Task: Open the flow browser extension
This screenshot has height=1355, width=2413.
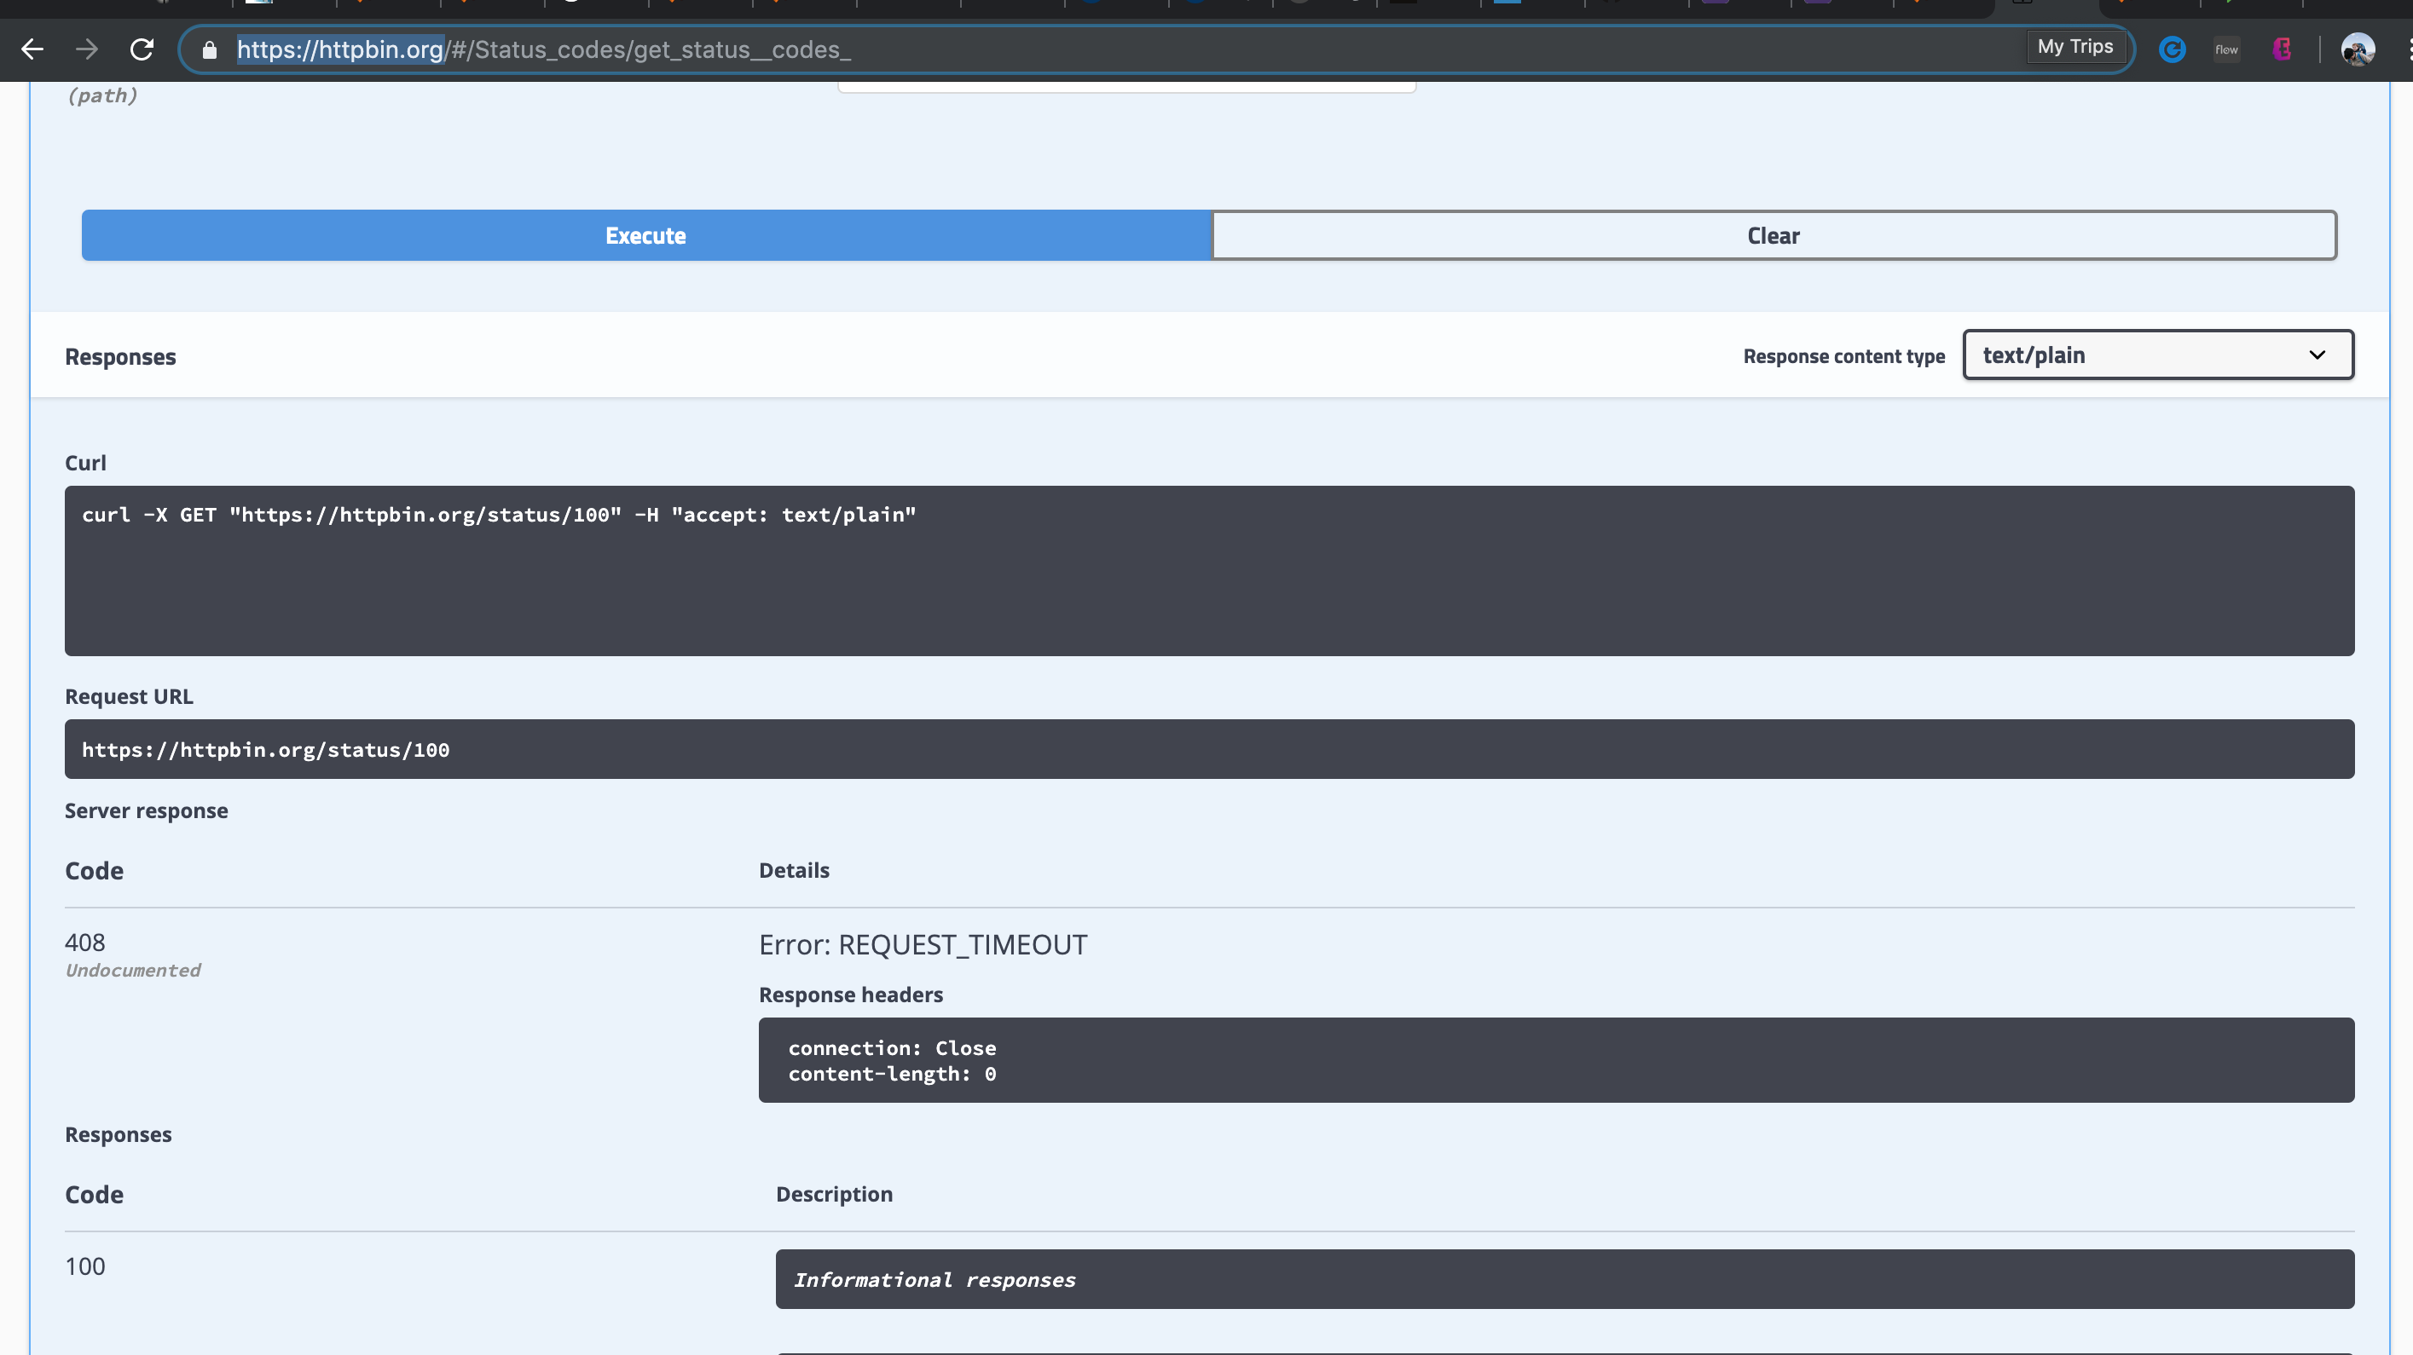Action: tap(2226, 49)
